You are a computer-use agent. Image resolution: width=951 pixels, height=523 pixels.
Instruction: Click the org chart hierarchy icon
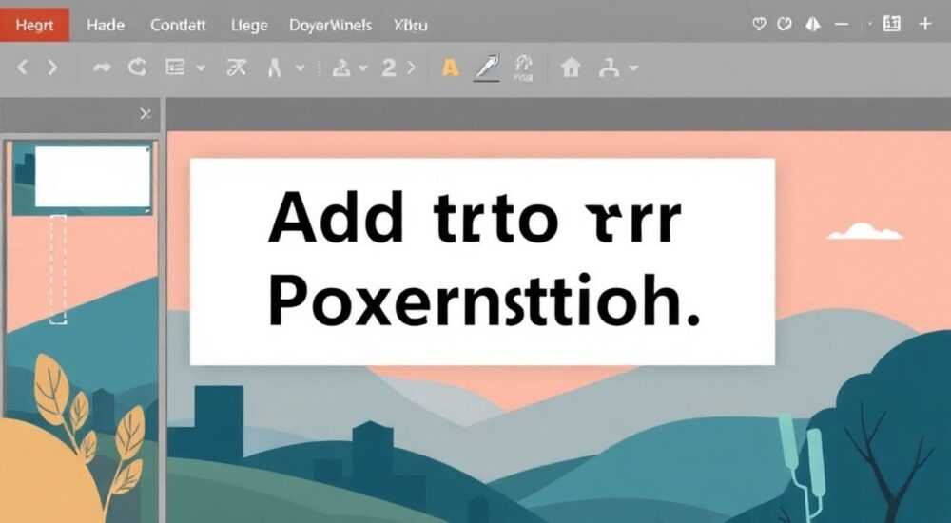click(609, 68)
